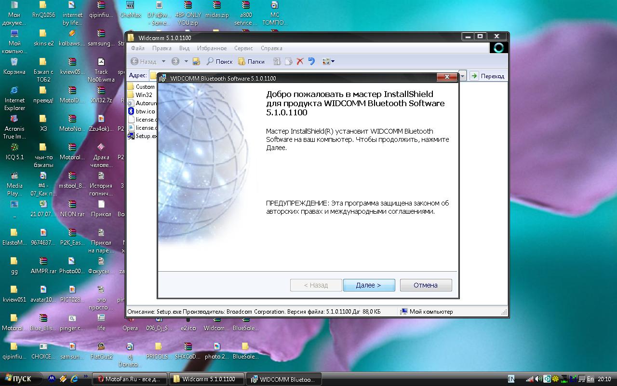Click the Internet Explorer quick launch icon
Viewport: 617px width, 386px height.
pyautogui.click(x=74, y=379)
